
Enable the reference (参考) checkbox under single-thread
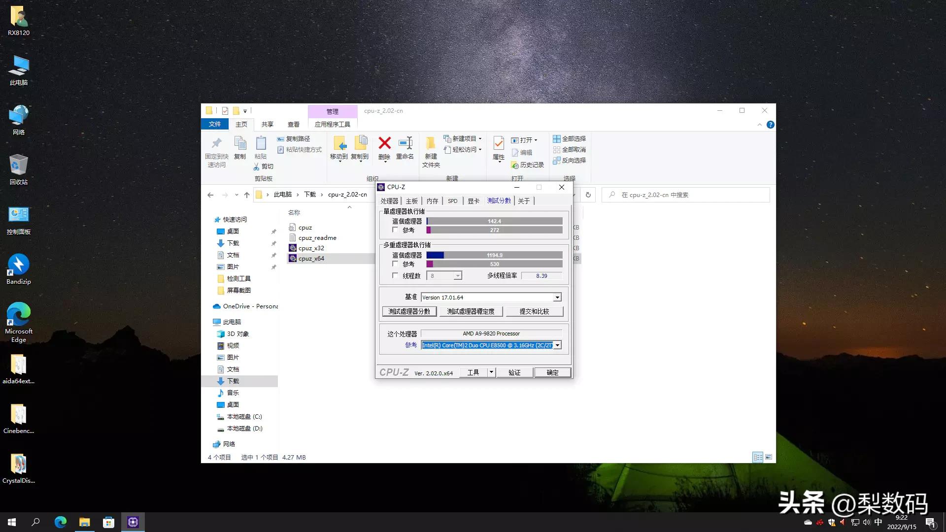point(396,230)
